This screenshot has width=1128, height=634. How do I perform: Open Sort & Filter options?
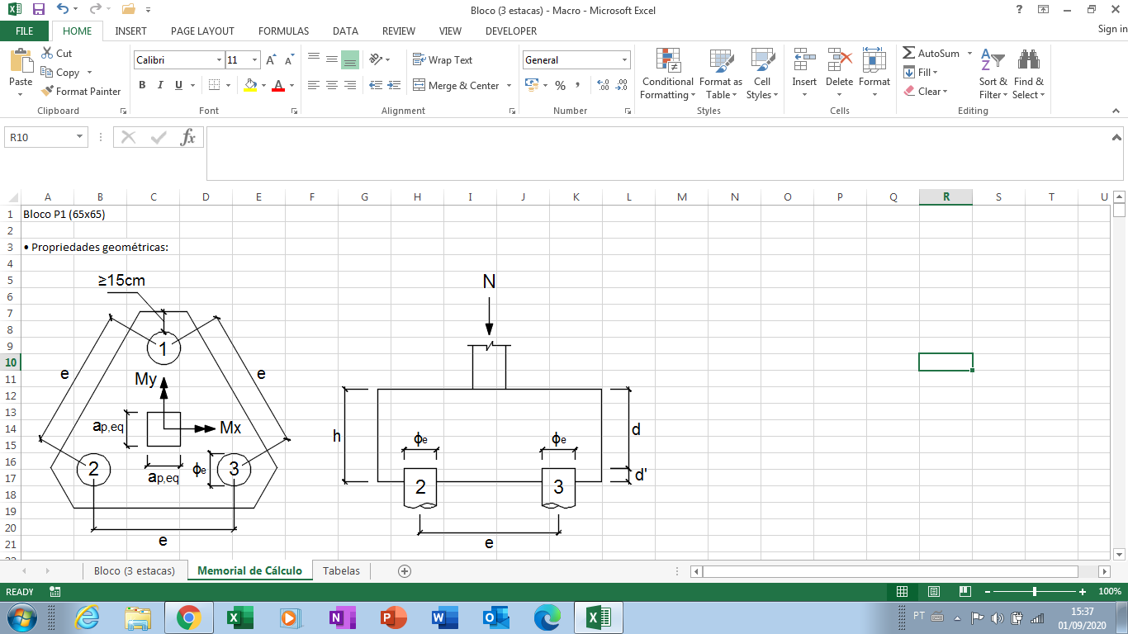coord(993,73)
